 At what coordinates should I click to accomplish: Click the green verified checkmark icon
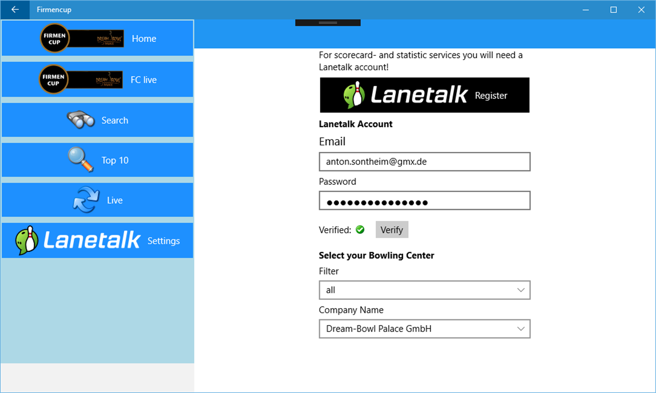360,229
